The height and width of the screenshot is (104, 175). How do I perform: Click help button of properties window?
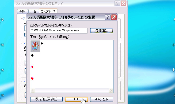tap(117, 3)
